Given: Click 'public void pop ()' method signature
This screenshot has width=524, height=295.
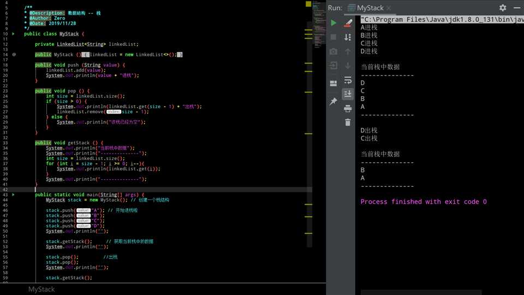Looking at the screenshot, I should 62,91.
